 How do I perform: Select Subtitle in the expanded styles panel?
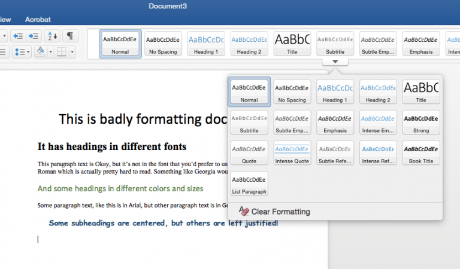tap(249, 123)
